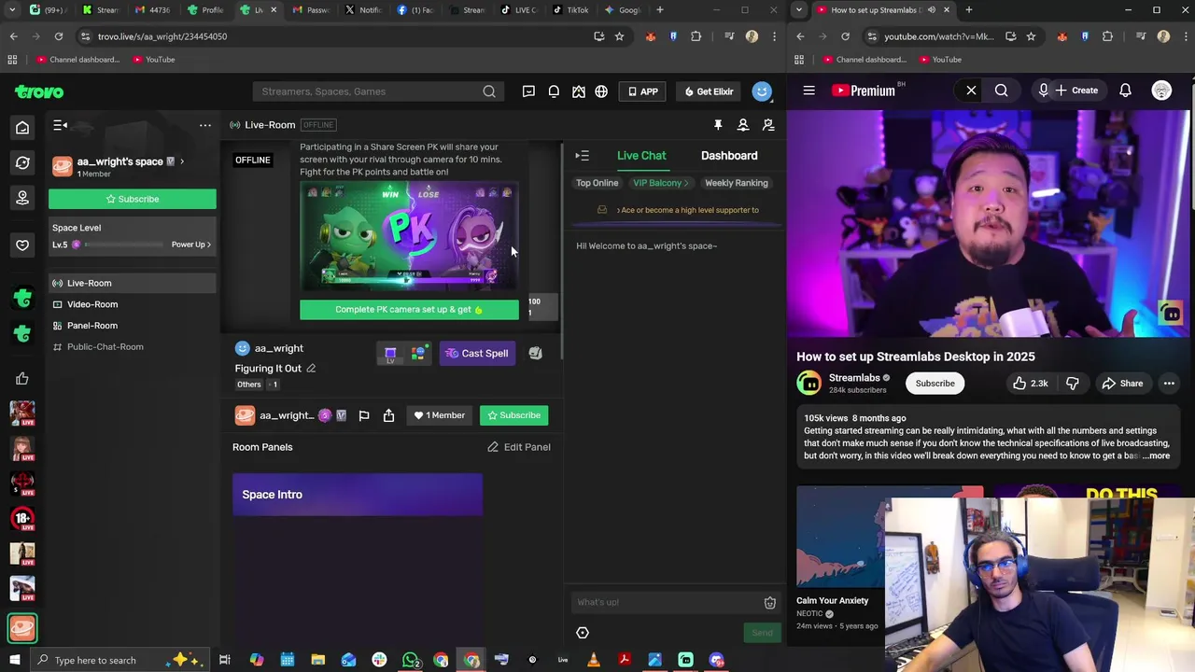Open the Discover compass icon in Trovo sidebar
The image size is (1195, 672).
pyautogui.click(x=22, y=162)
